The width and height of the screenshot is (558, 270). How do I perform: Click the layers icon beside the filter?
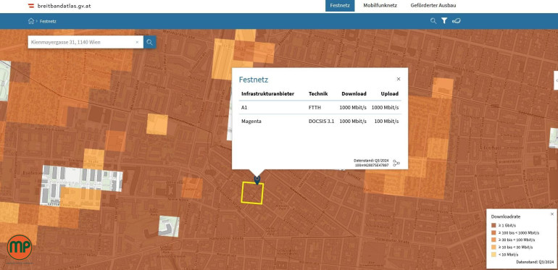pos(457,21)
